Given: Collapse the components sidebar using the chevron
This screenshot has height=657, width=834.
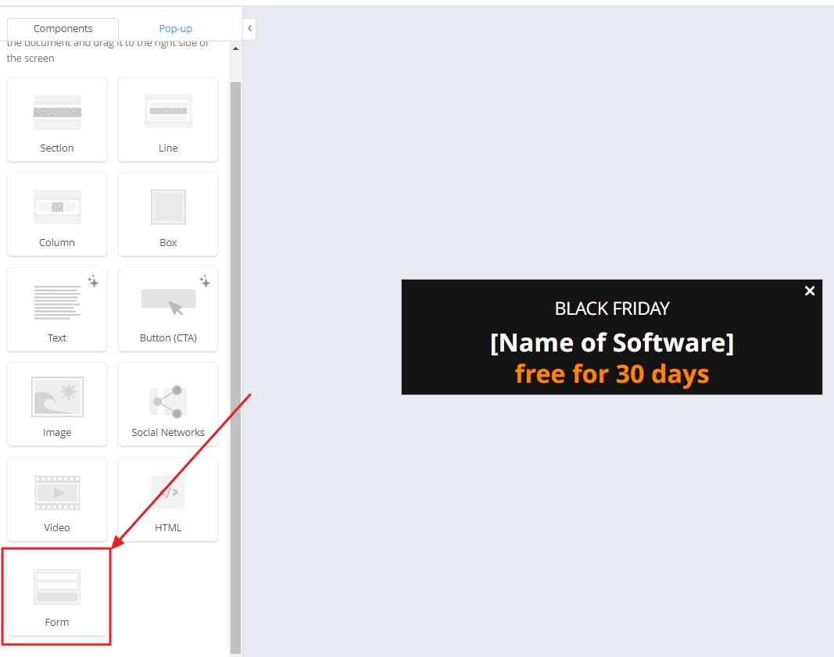Looking at the screenshot, I should click(249, 27).
